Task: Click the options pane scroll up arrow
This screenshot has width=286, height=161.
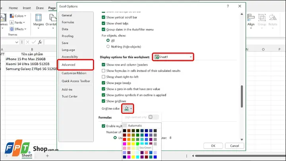Action: click(242, 14)
